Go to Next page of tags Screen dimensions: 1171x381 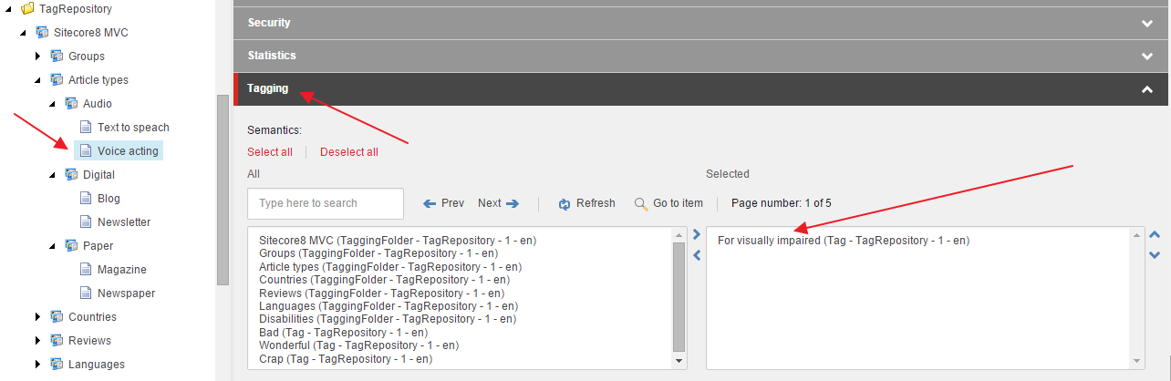tap(498, 203)
